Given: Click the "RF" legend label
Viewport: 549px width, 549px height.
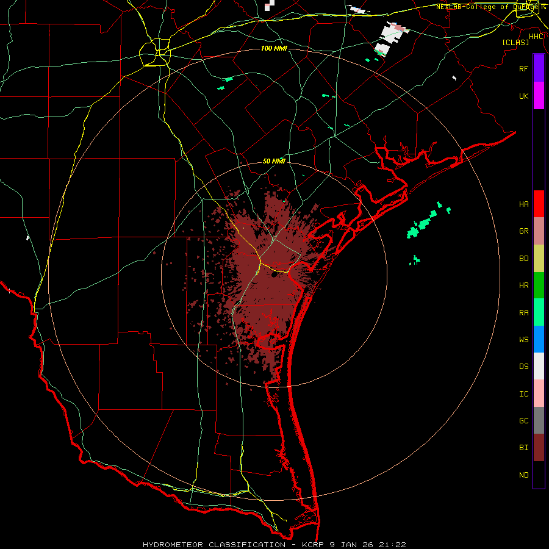Looking at the screenshot, I should click(x=523, y=68).
